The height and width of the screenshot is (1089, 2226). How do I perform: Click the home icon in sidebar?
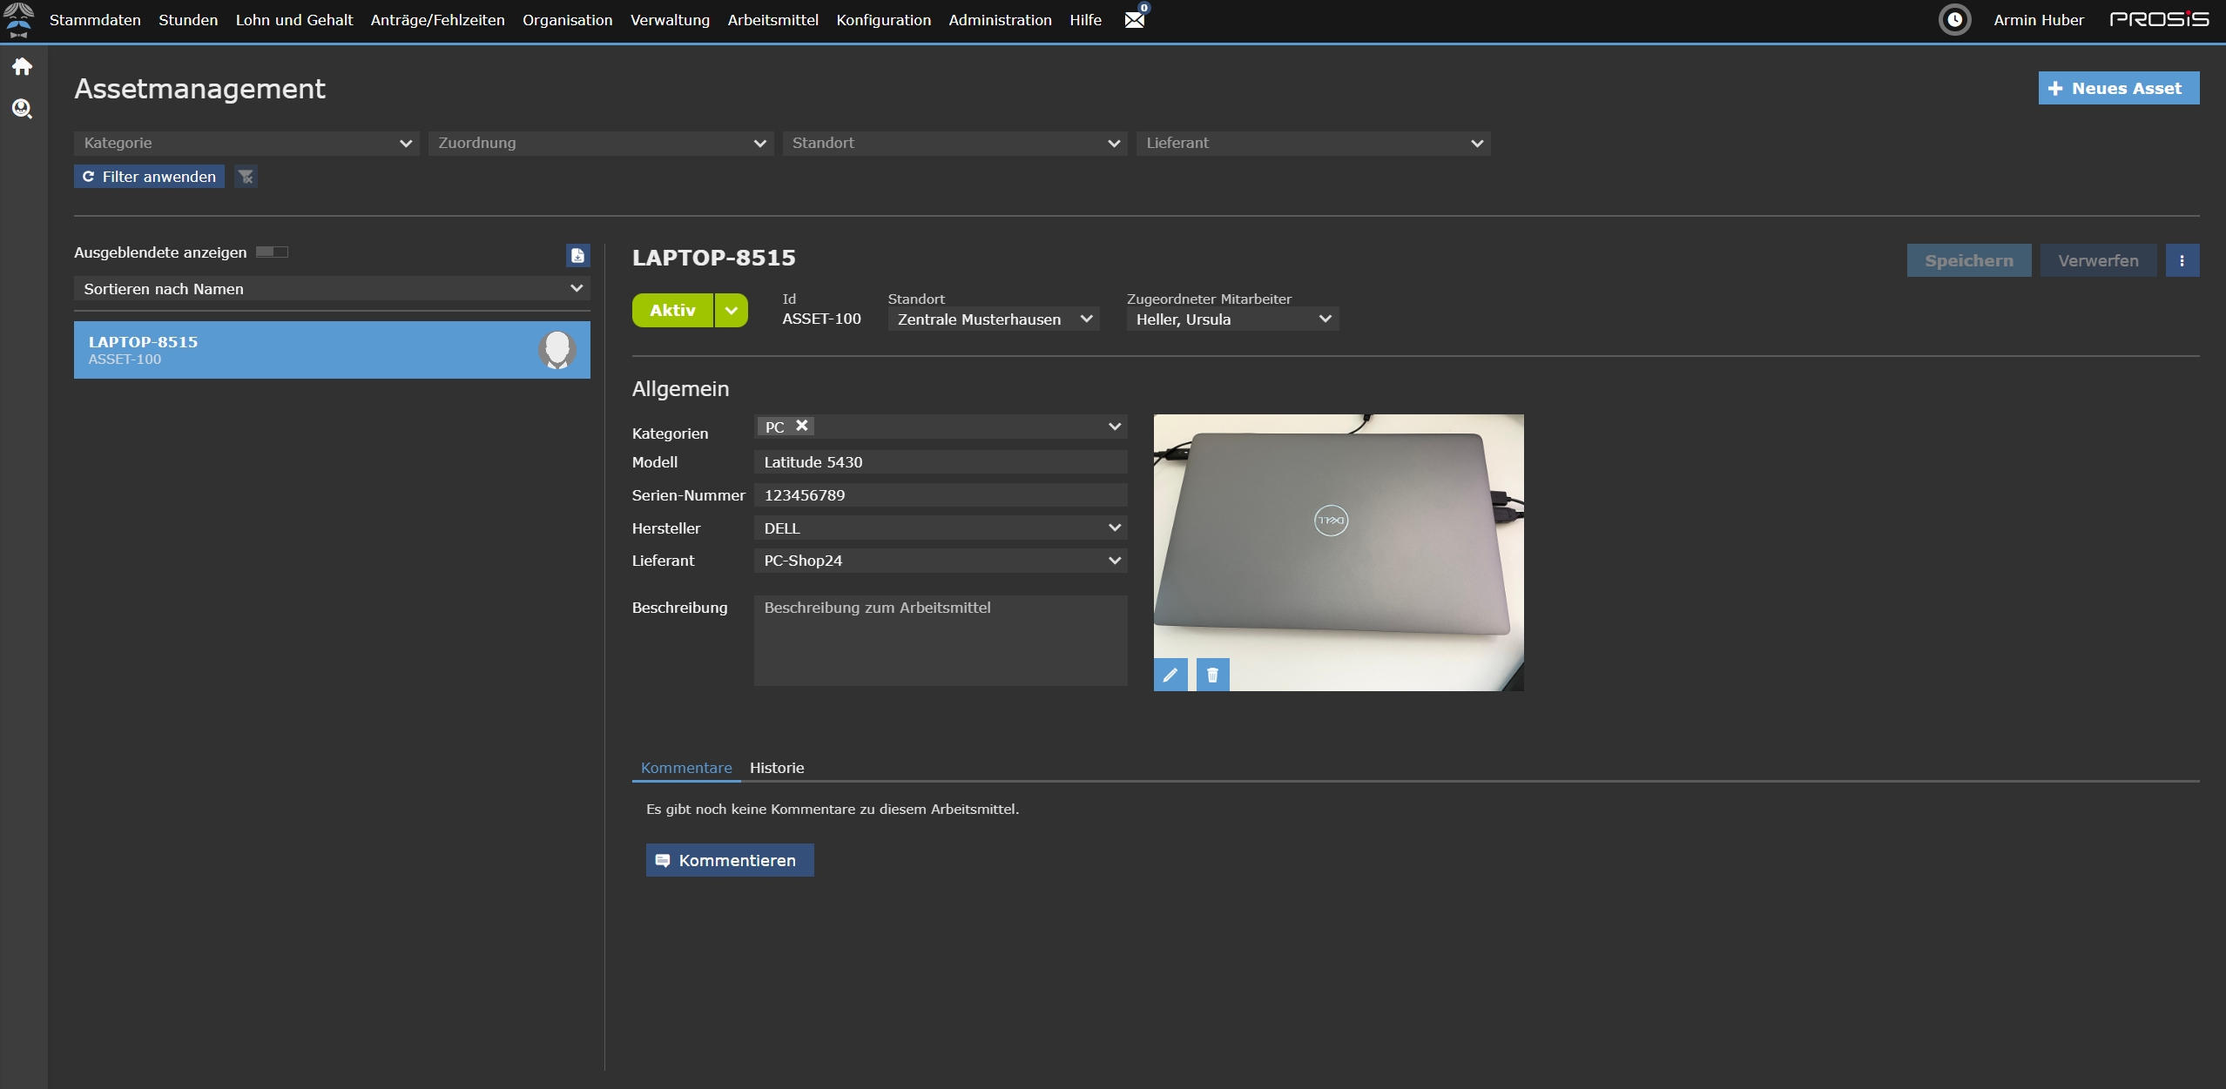coord(22,67)
